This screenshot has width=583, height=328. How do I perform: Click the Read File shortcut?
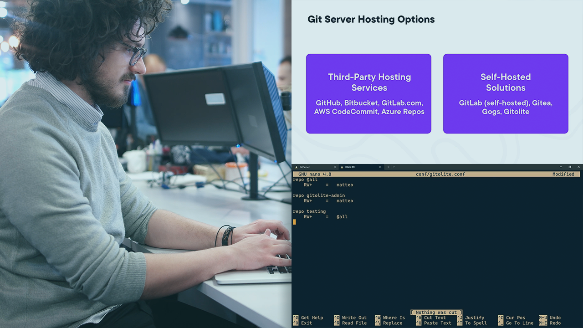354,323
